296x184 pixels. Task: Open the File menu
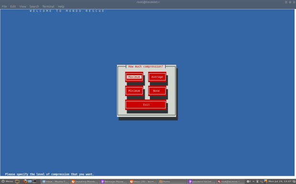4,6
